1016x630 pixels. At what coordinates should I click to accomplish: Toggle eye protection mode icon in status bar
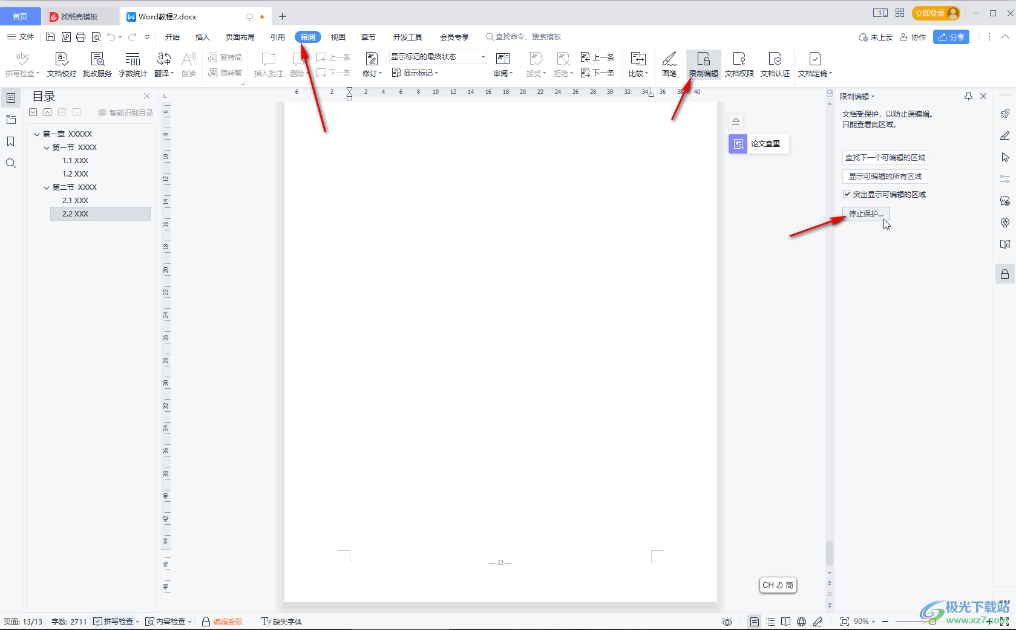click(727, 622)
